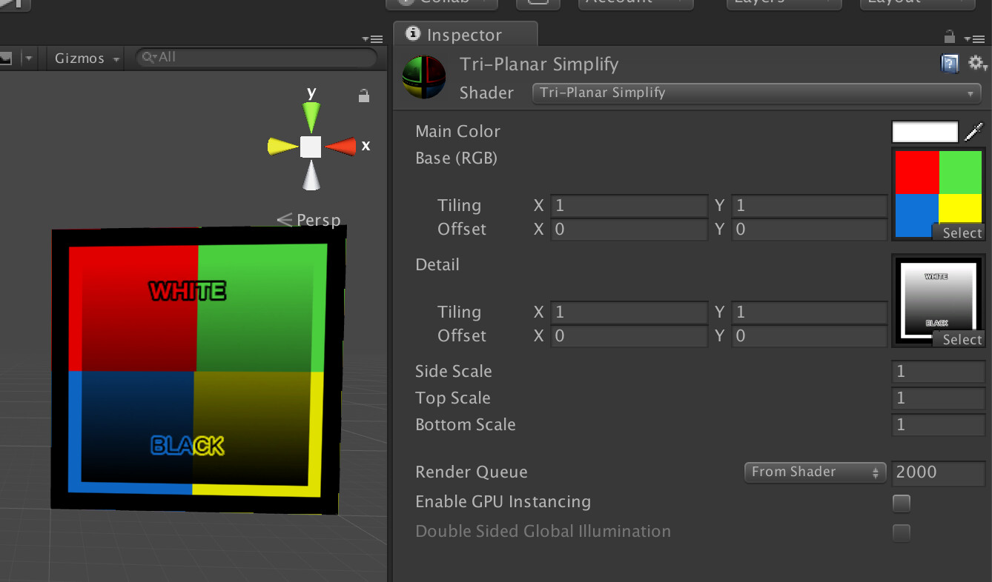Screen dimensions: 992x582
Task: Click the Y axis cone on the scene gizmo
Action: [311, 113]
